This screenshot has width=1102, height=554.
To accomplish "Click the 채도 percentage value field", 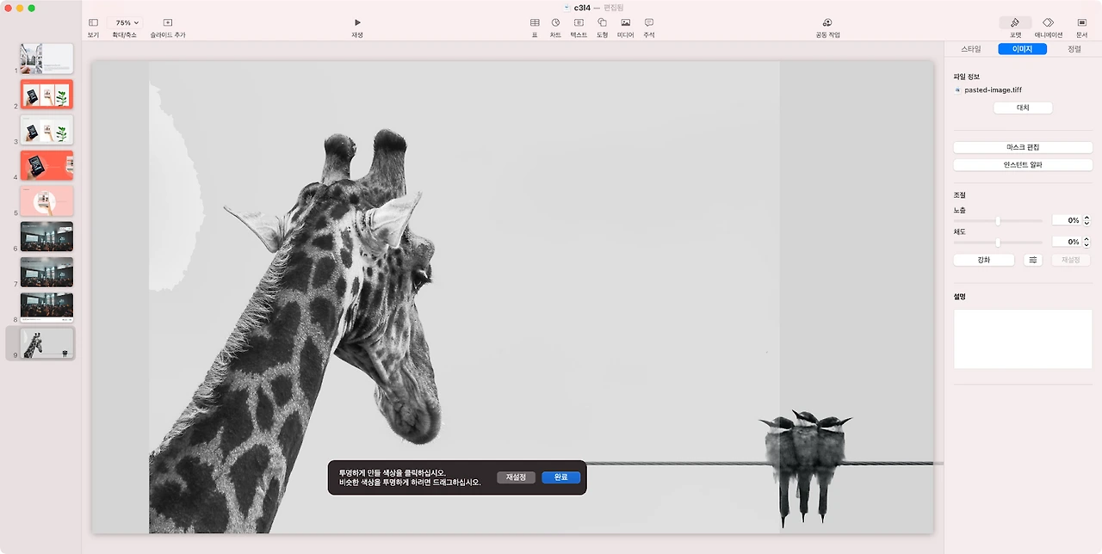I will 1066,242.
